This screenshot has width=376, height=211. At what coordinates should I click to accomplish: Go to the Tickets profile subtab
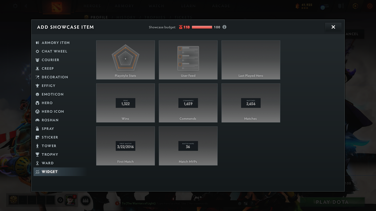click(x=183, y=17)
